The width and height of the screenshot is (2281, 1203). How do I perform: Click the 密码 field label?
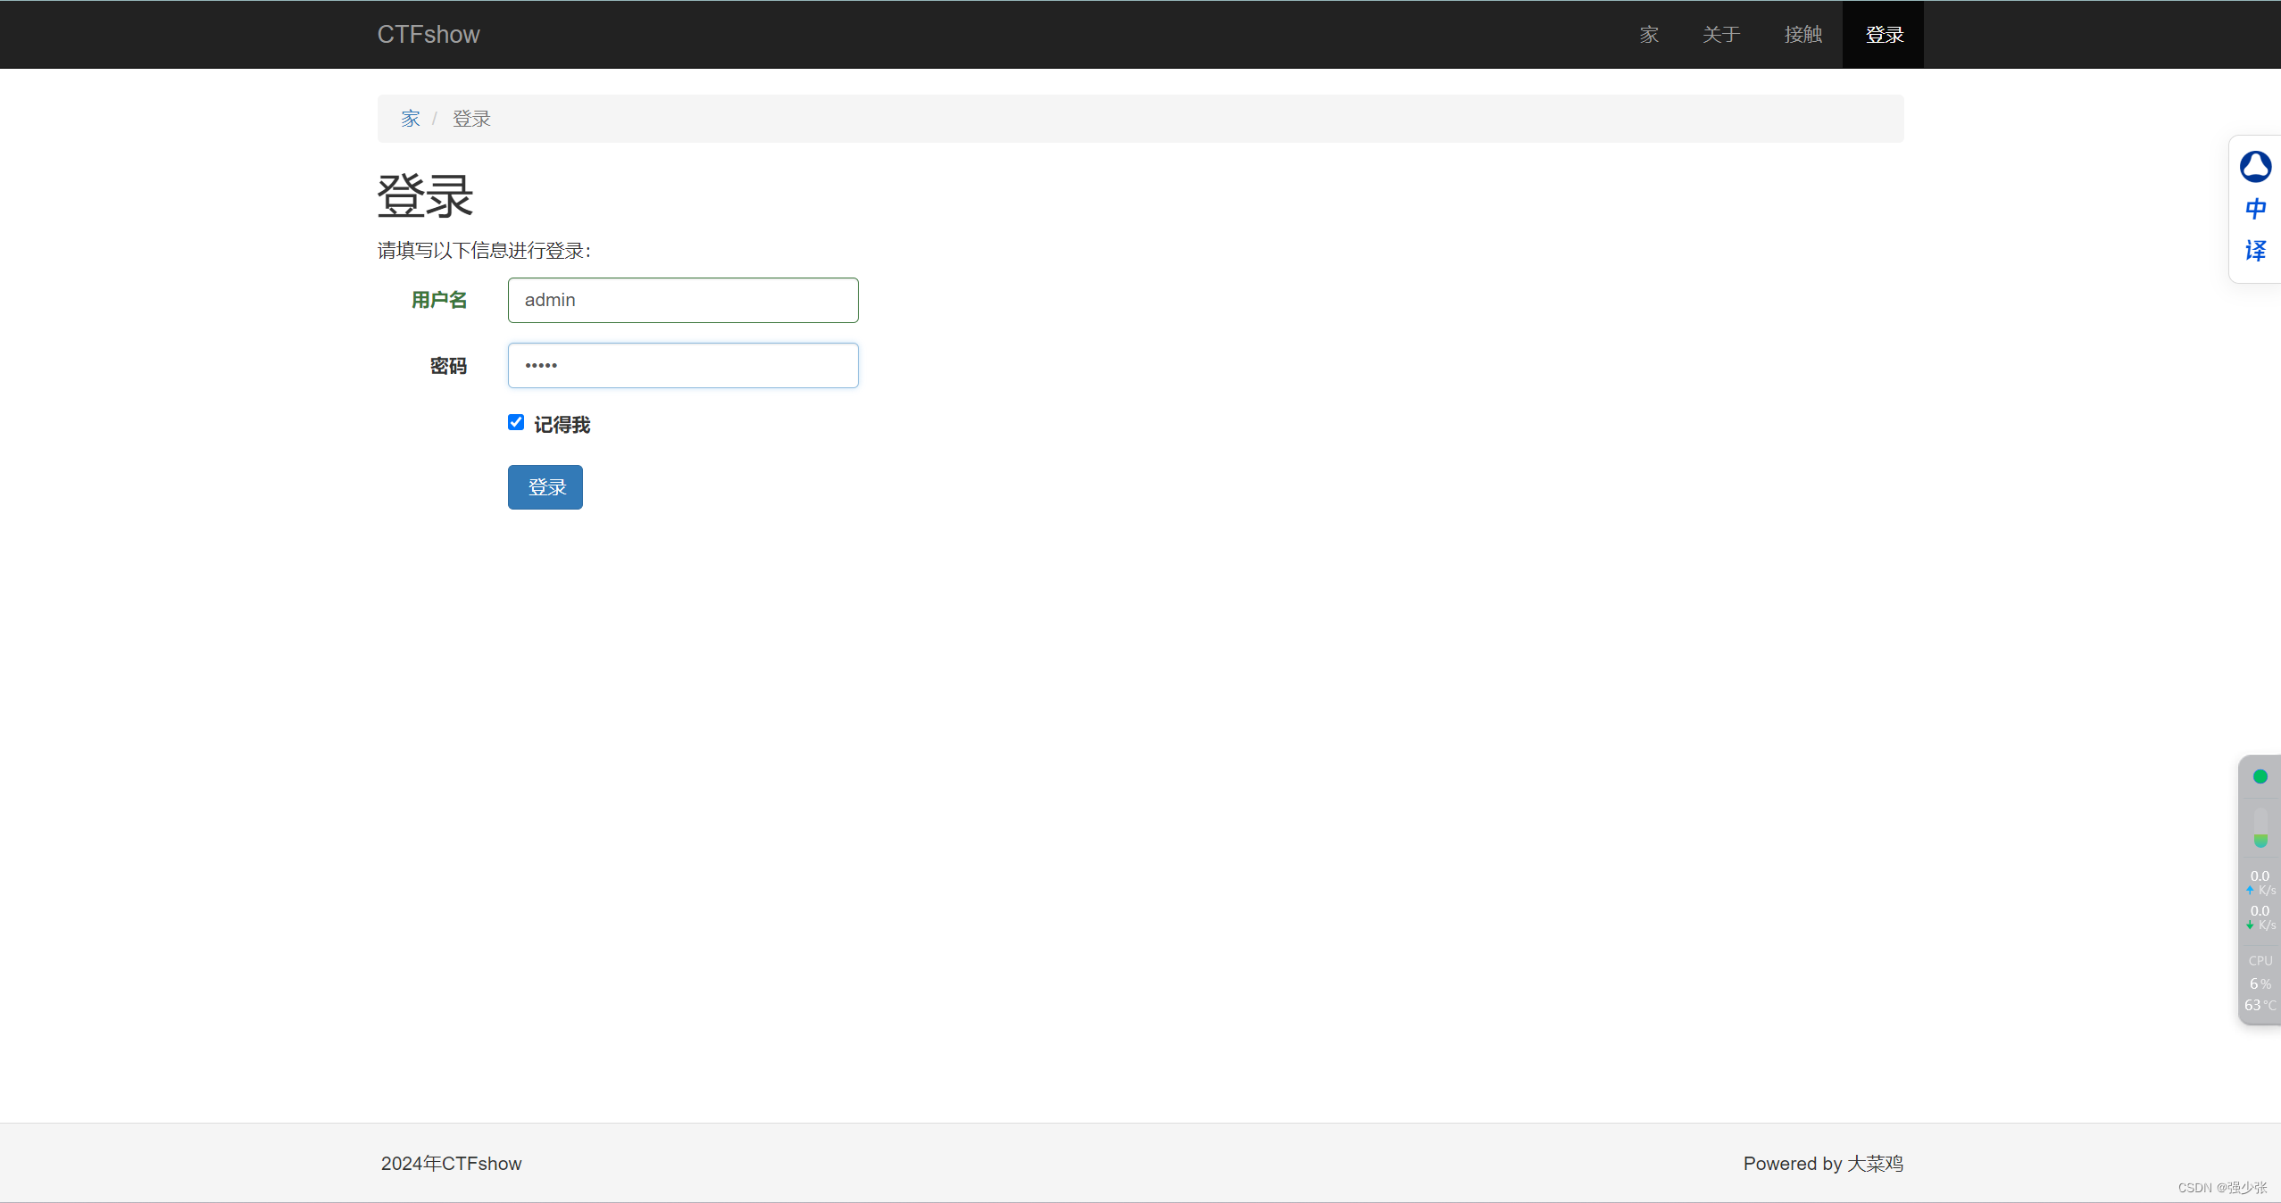click(x=448, y=366)
